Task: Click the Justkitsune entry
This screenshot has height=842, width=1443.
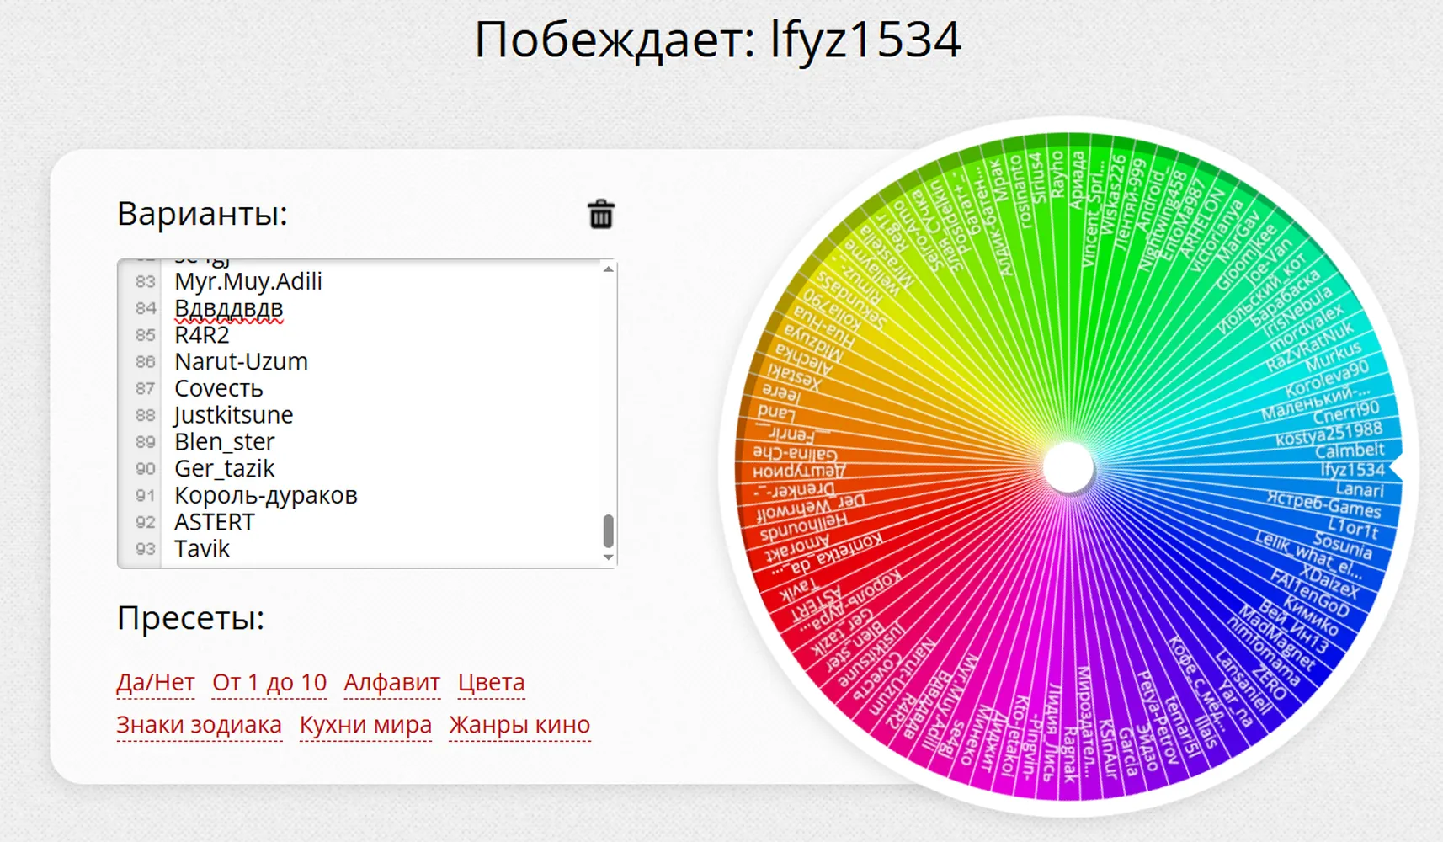Action: 234,415
